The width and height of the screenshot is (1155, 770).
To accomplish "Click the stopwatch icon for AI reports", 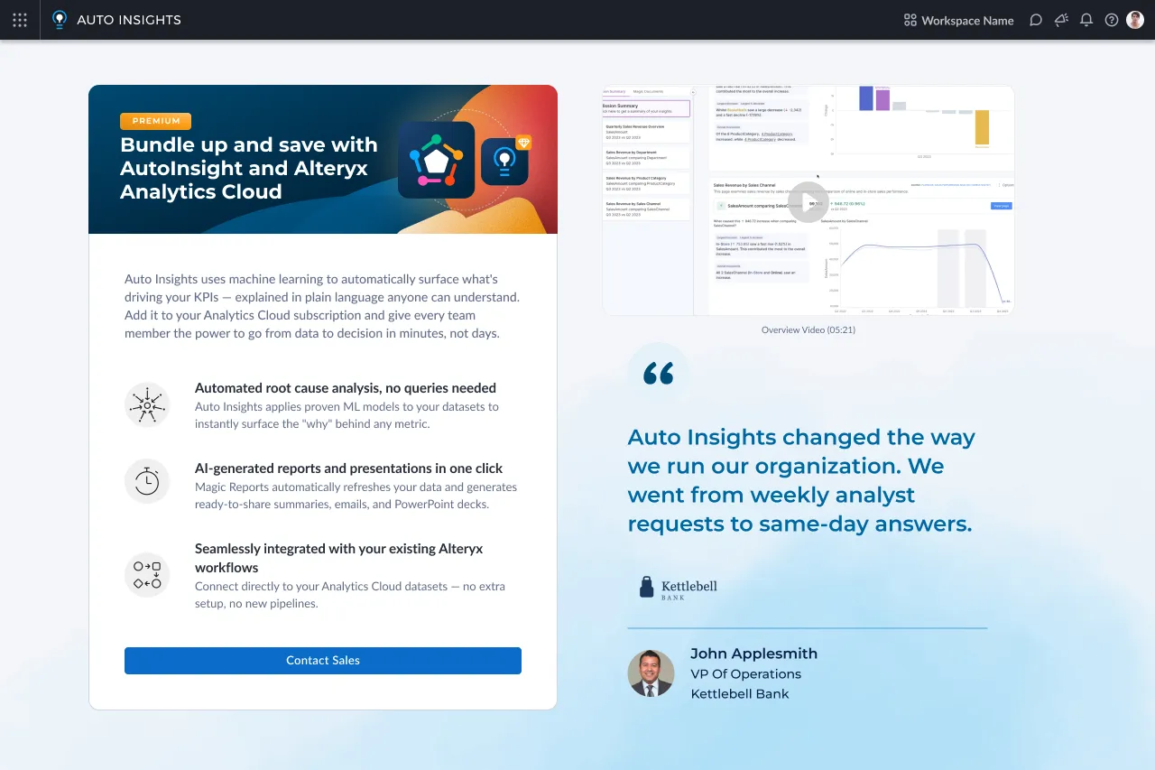I will (x=147, y=480).
